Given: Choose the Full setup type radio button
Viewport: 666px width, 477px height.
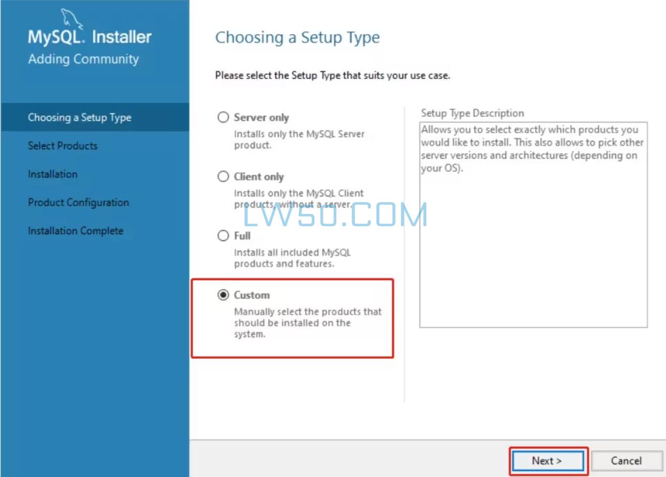Looking at the screenshot, I should [x=223, y=236].
